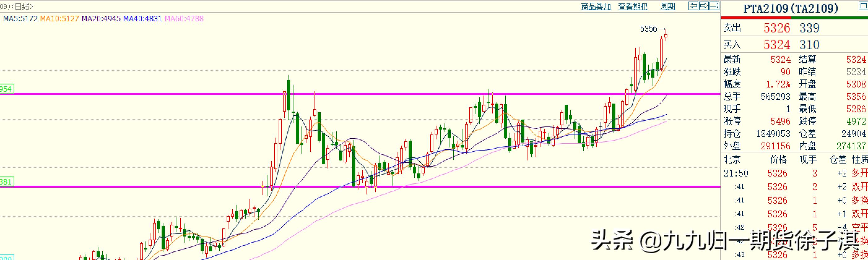
Task: Click the 涨停 limit-up value 5496
Action: (x=780, y=121)
